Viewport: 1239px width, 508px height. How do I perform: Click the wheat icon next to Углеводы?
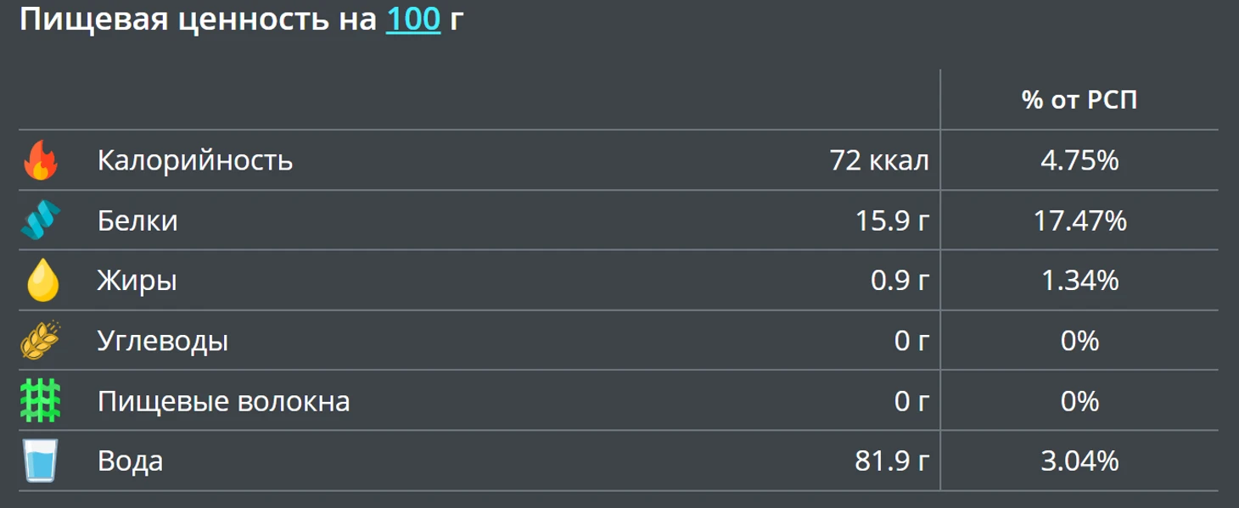(41, 341)
